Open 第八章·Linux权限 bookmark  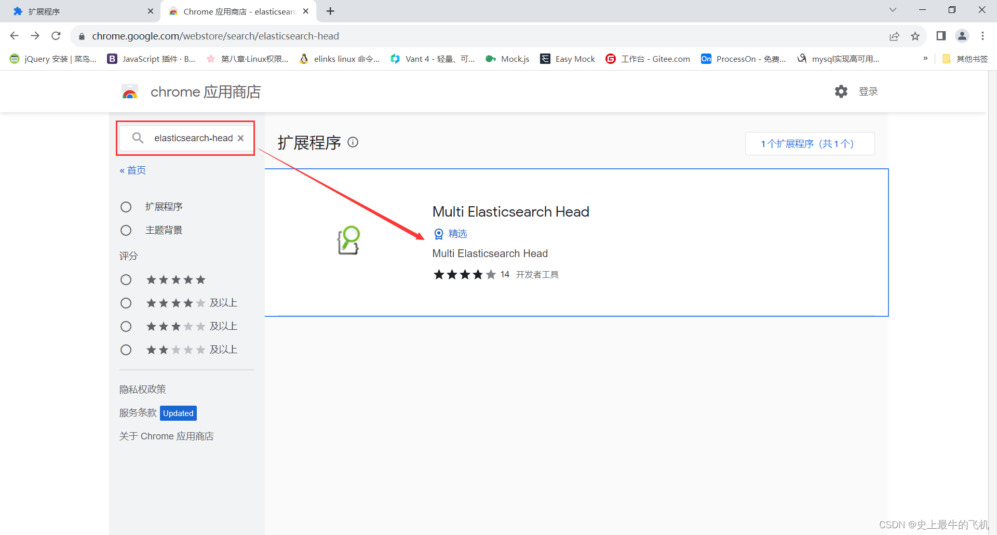tap(247, 59)
